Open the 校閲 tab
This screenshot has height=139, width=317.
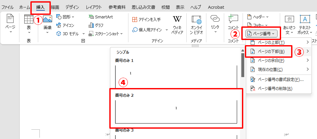(166, 7)
